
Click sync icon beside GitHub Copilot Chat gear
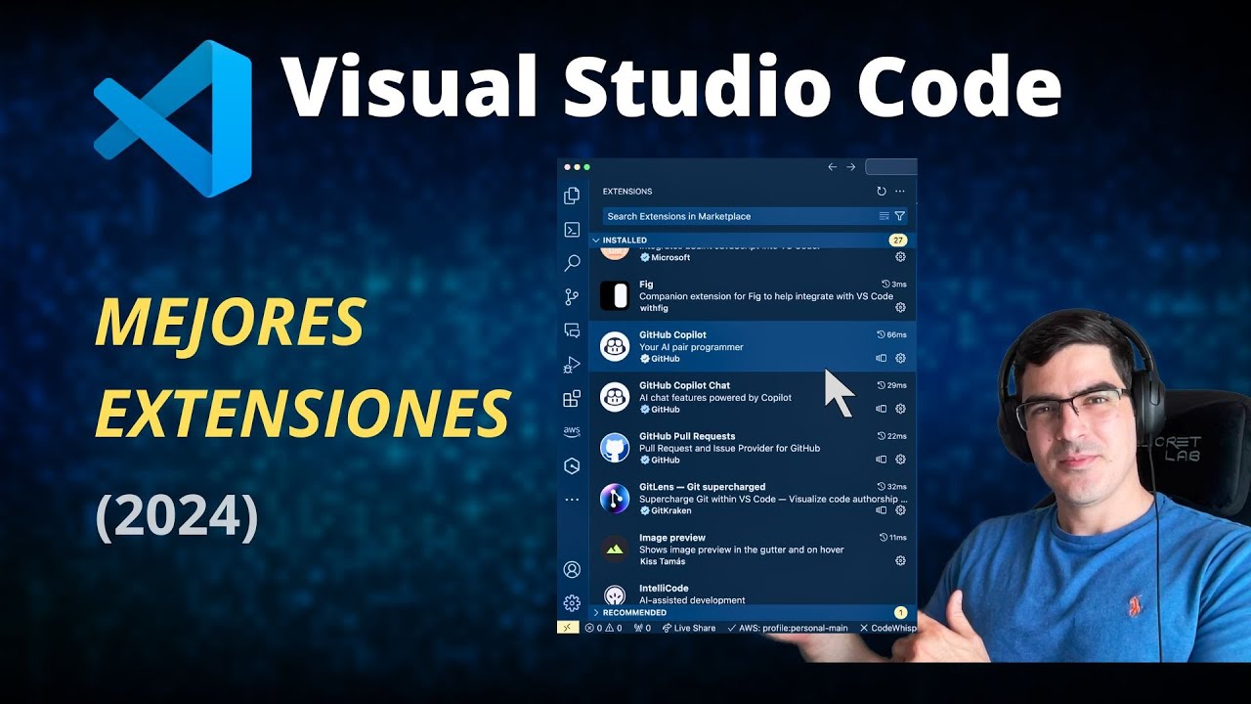pos(882,409)
